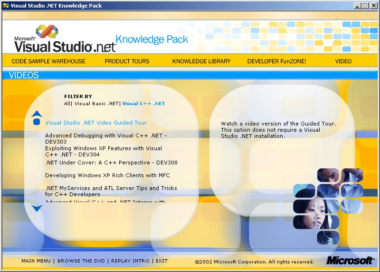Go to Knowledge Library
The image size is (380, 272).
(201, 62)
